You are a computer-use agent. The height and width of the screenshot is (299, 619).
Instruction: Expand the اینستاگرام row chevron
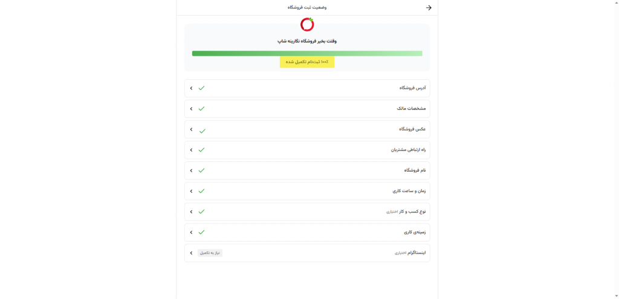[191, 253]
